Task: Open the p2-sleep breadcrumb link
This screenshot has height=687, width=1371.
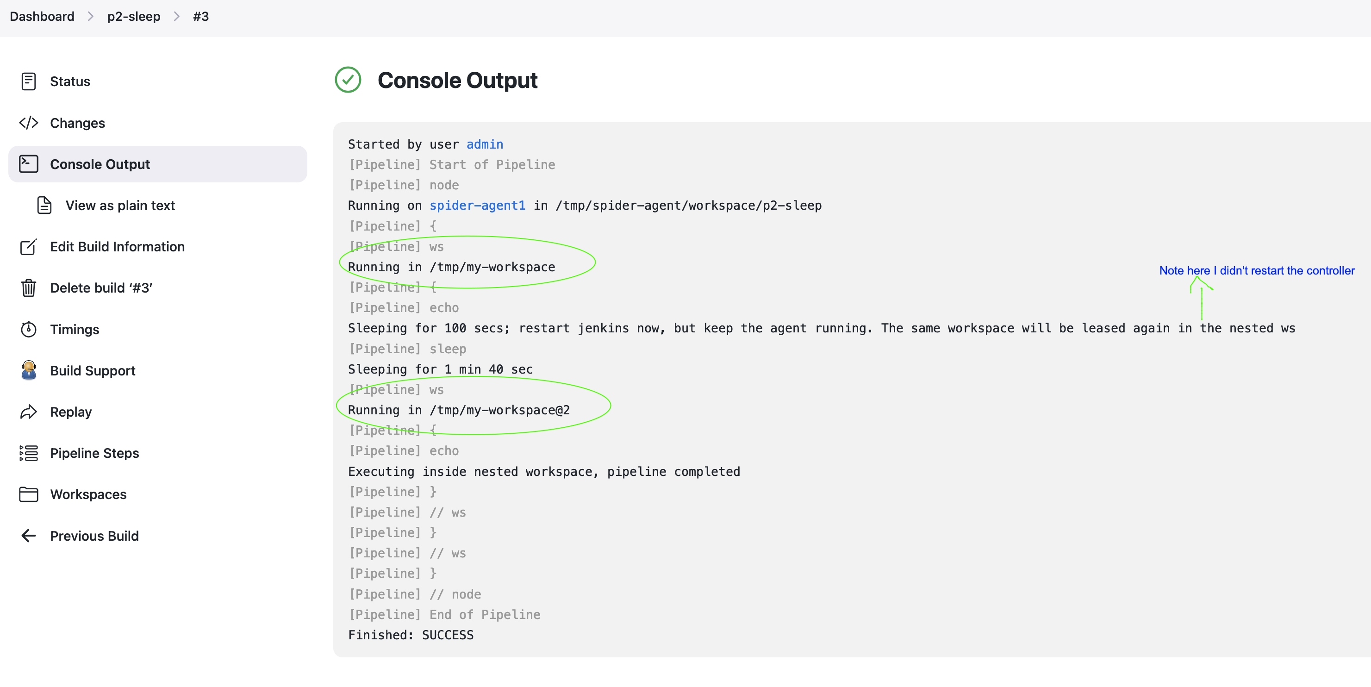Action: pyautogui.click(x=134, y=17)
